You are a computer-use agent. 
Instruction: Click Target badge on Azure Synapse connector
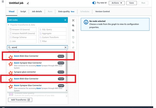click(x=61, y=86)
